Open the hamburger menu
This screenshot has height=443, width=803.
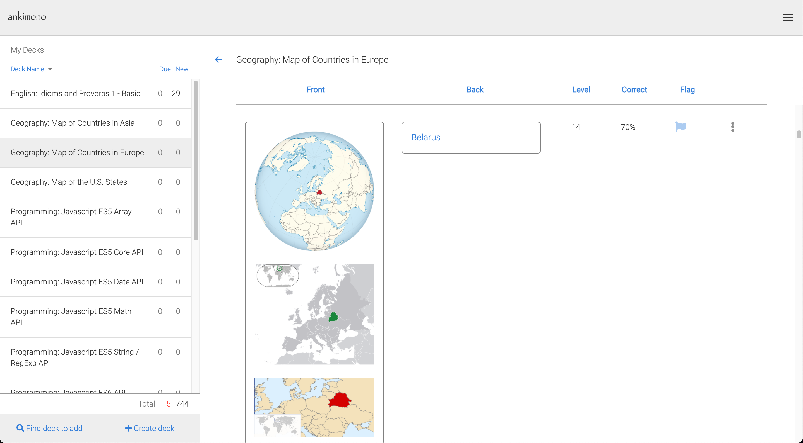coord(787,18)
